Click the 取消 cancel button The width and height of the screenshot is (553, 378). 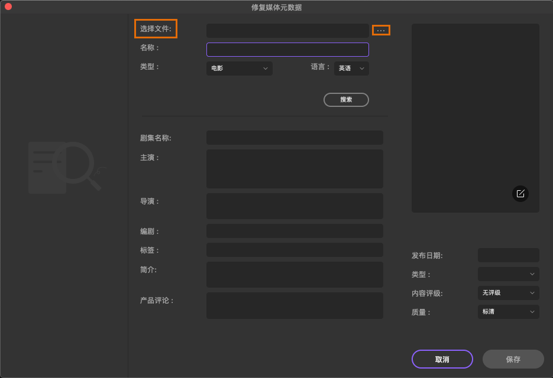[442, 359]
